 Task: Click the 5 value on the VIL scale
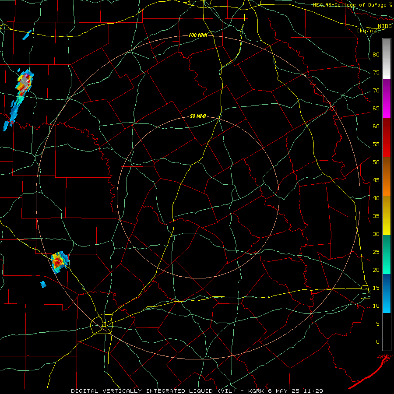tap(378, 324)
